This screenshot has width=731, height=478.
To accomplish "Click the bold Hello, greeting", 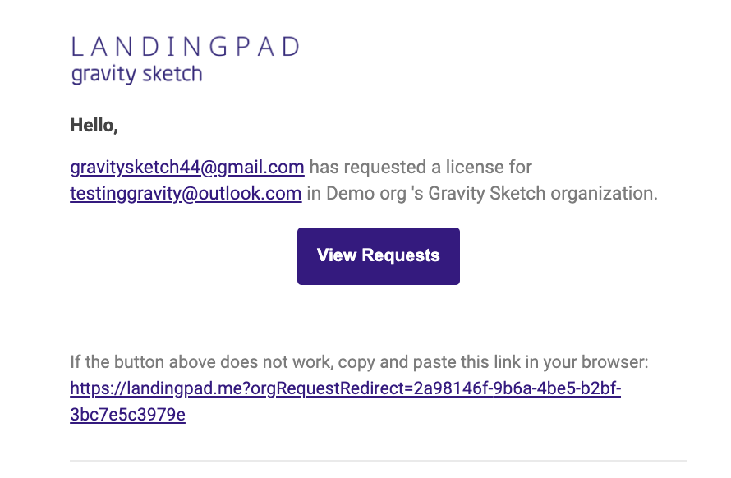I will click(94, 125).
